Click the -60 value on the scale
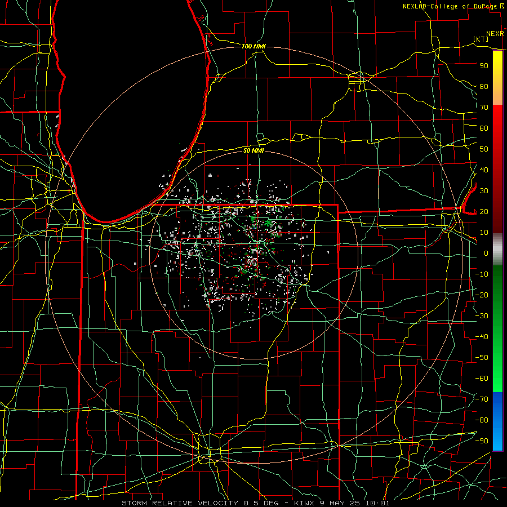The image size is (507, 507). click(x=482, y=379)
